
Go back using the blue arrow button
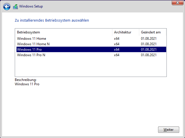click(x=7, y=6)
